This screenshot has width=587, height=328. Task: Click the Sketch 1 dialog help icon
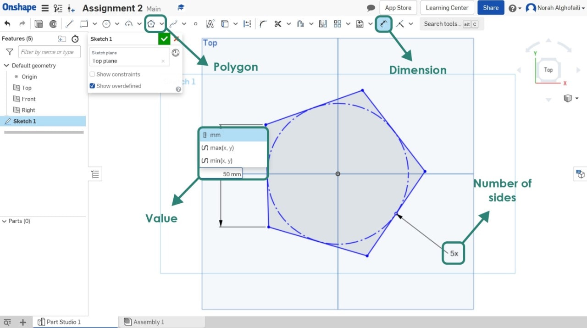[x=178, y=89]
